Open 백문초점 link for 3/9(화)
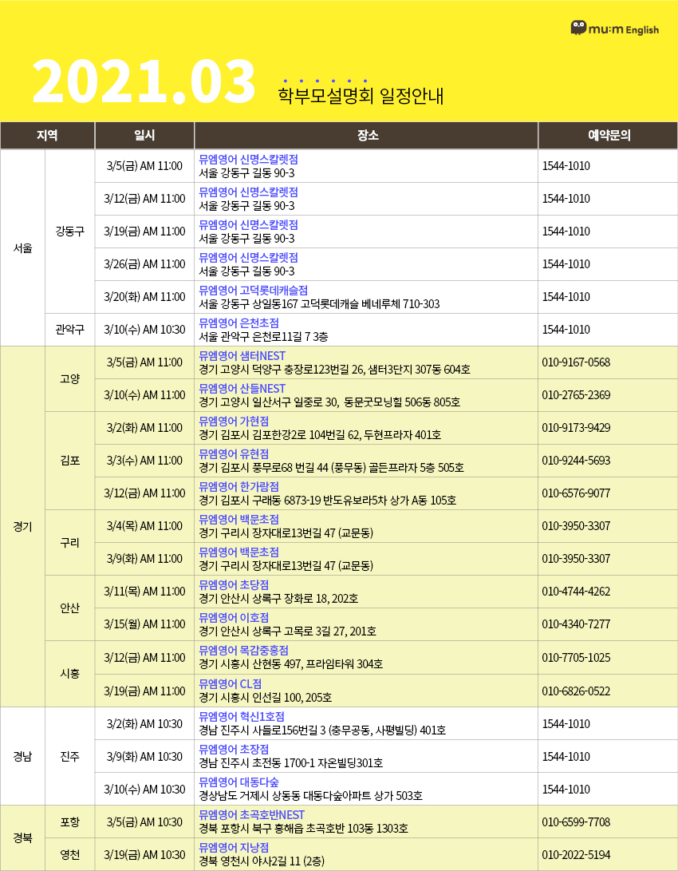Screen dimensions: 678x871 pos(239,552)
